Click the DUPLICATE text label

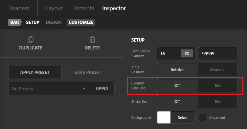pyautogui.click(x=31, y=48)
